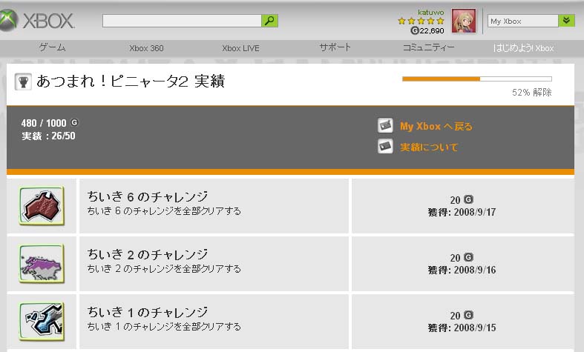The image size is (584, 352).
Task: Click the 獲得: 2008/9/16 date
Action: tap(462, 270)
